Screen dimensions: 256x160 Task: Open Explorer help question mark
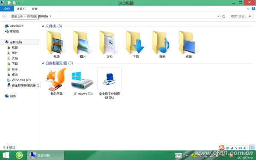tap(253, 9)
